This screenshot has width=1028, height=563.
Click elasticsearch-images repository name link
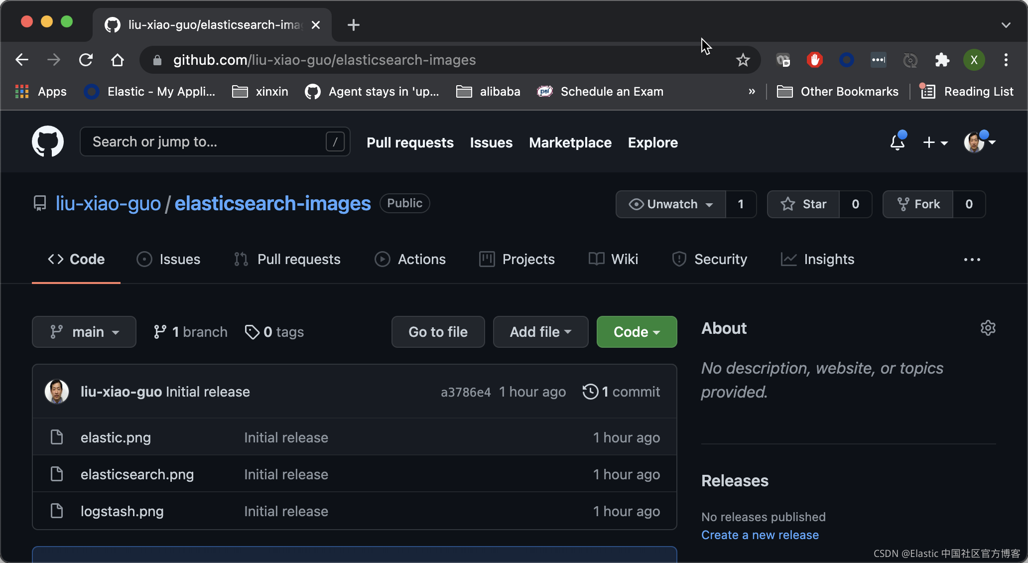(x=272, y=203)
